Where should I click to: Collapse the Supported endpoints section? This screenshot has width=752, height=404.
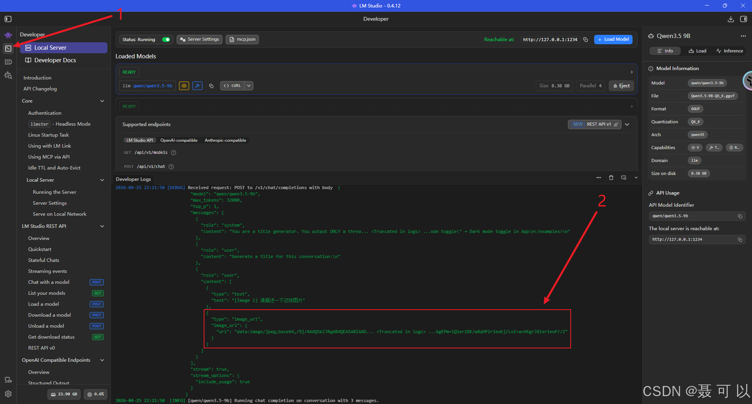(627, 124)
